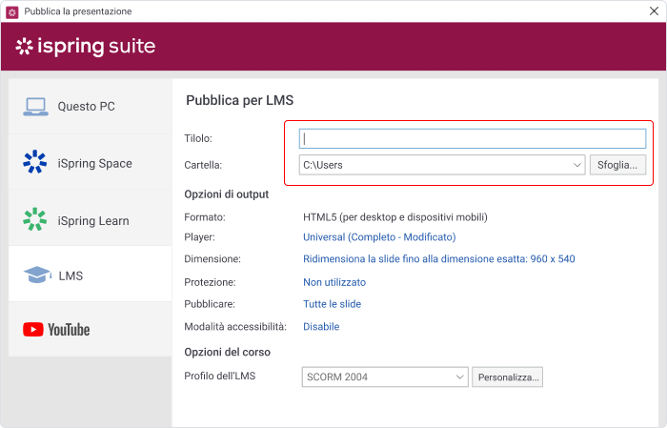667x428 pixels.
Task: Click the Opzioni di output heading
Action: click(x=227, y=194)
